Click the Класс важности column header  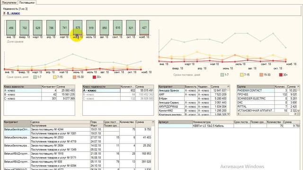[22, 87]
